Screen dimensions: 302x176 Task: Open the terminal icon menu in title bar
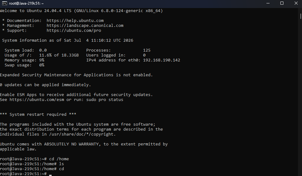click(x=5, y=3)
